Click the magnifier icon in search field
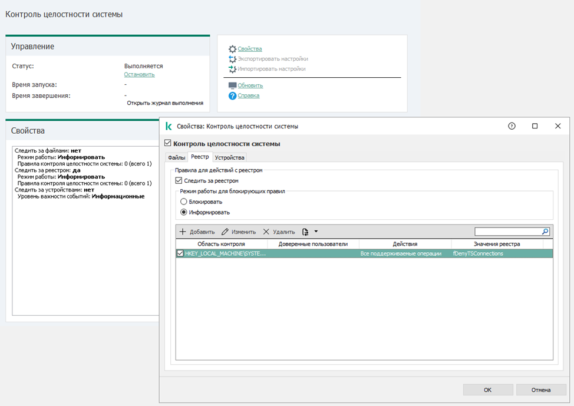The height and width of the screenshot is (406, 574). click(545, 232)
